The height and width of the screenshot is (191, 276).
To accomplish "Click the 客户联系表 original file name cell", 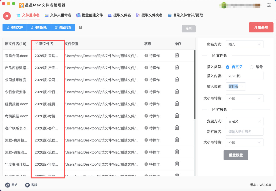I will pyautogui.click(x=17, y=128).
